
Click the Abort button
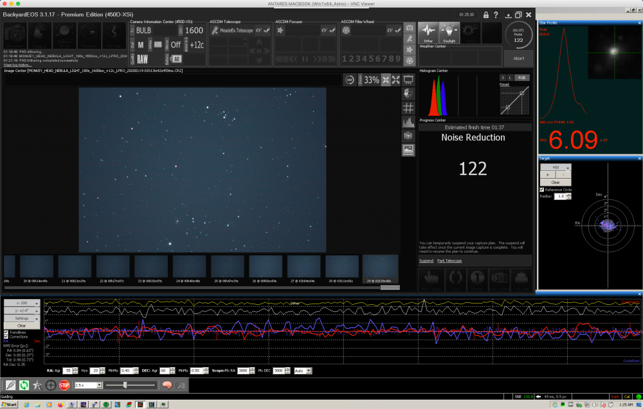click(518, 59)
